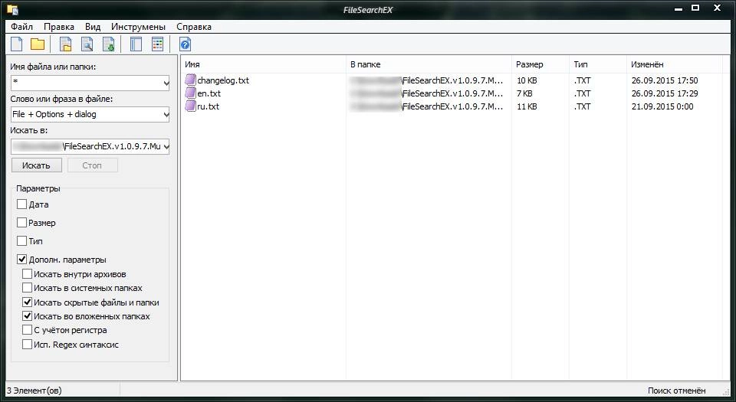Minimize the FileSearchEX window

point(678,8)
